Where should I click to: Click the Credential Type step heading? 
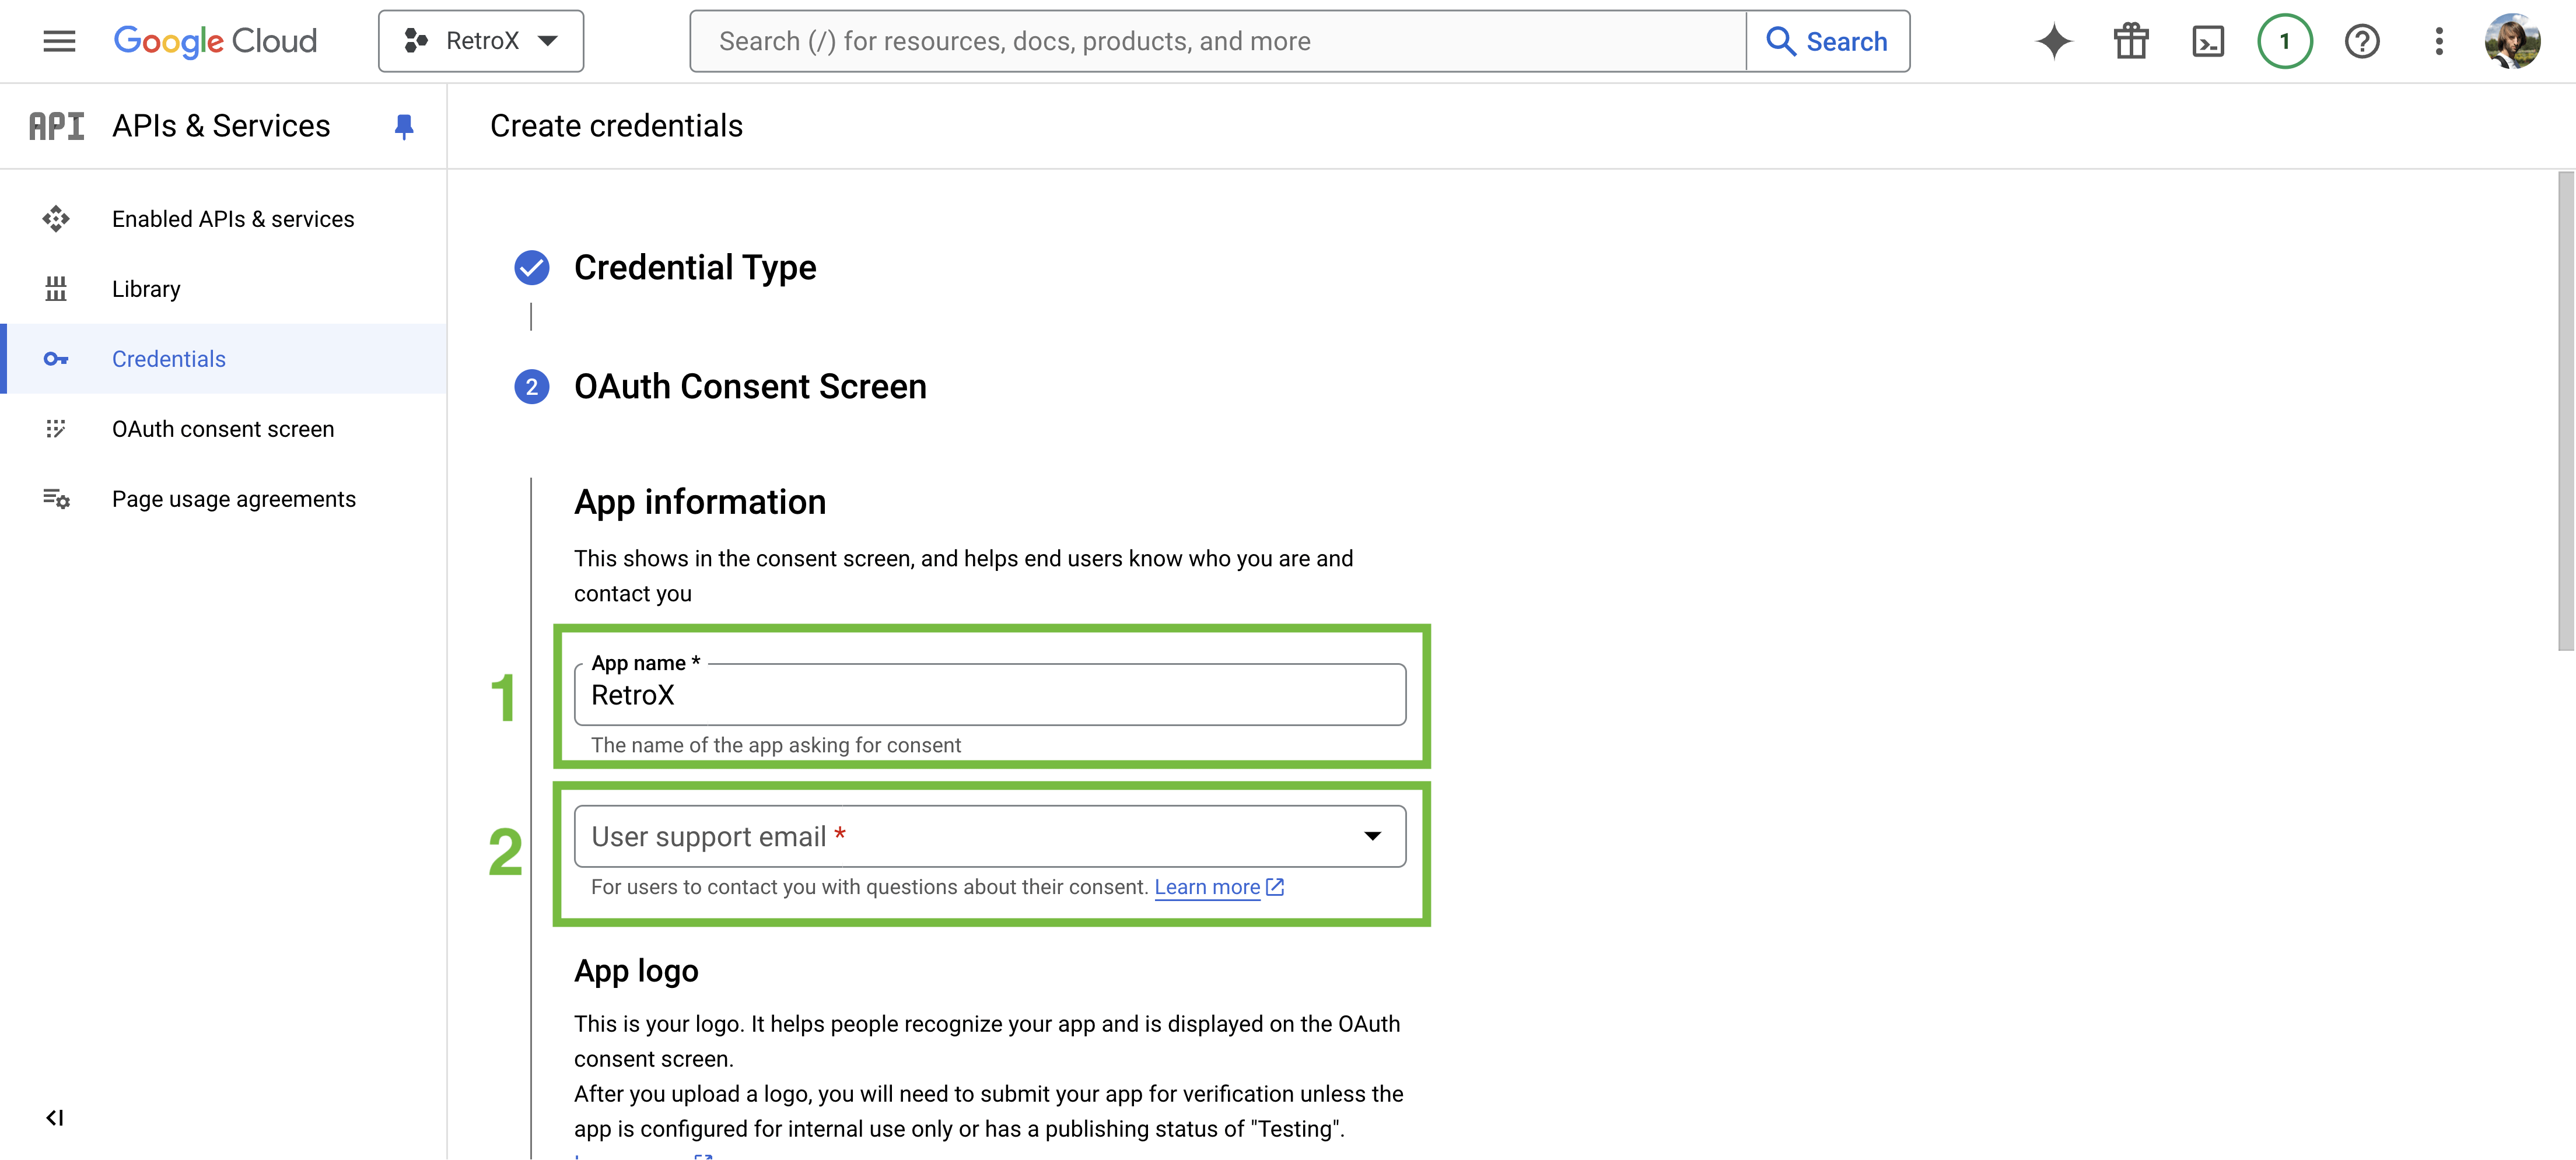[695, 268]
